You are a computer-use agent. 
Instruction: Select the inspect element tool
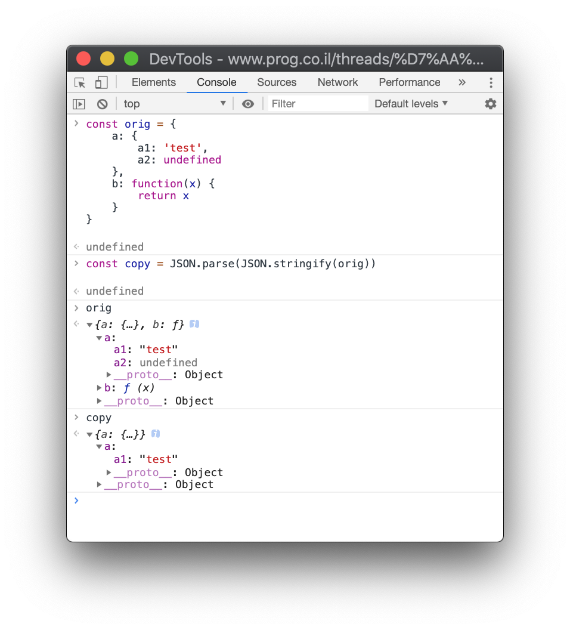pos(79,82)
